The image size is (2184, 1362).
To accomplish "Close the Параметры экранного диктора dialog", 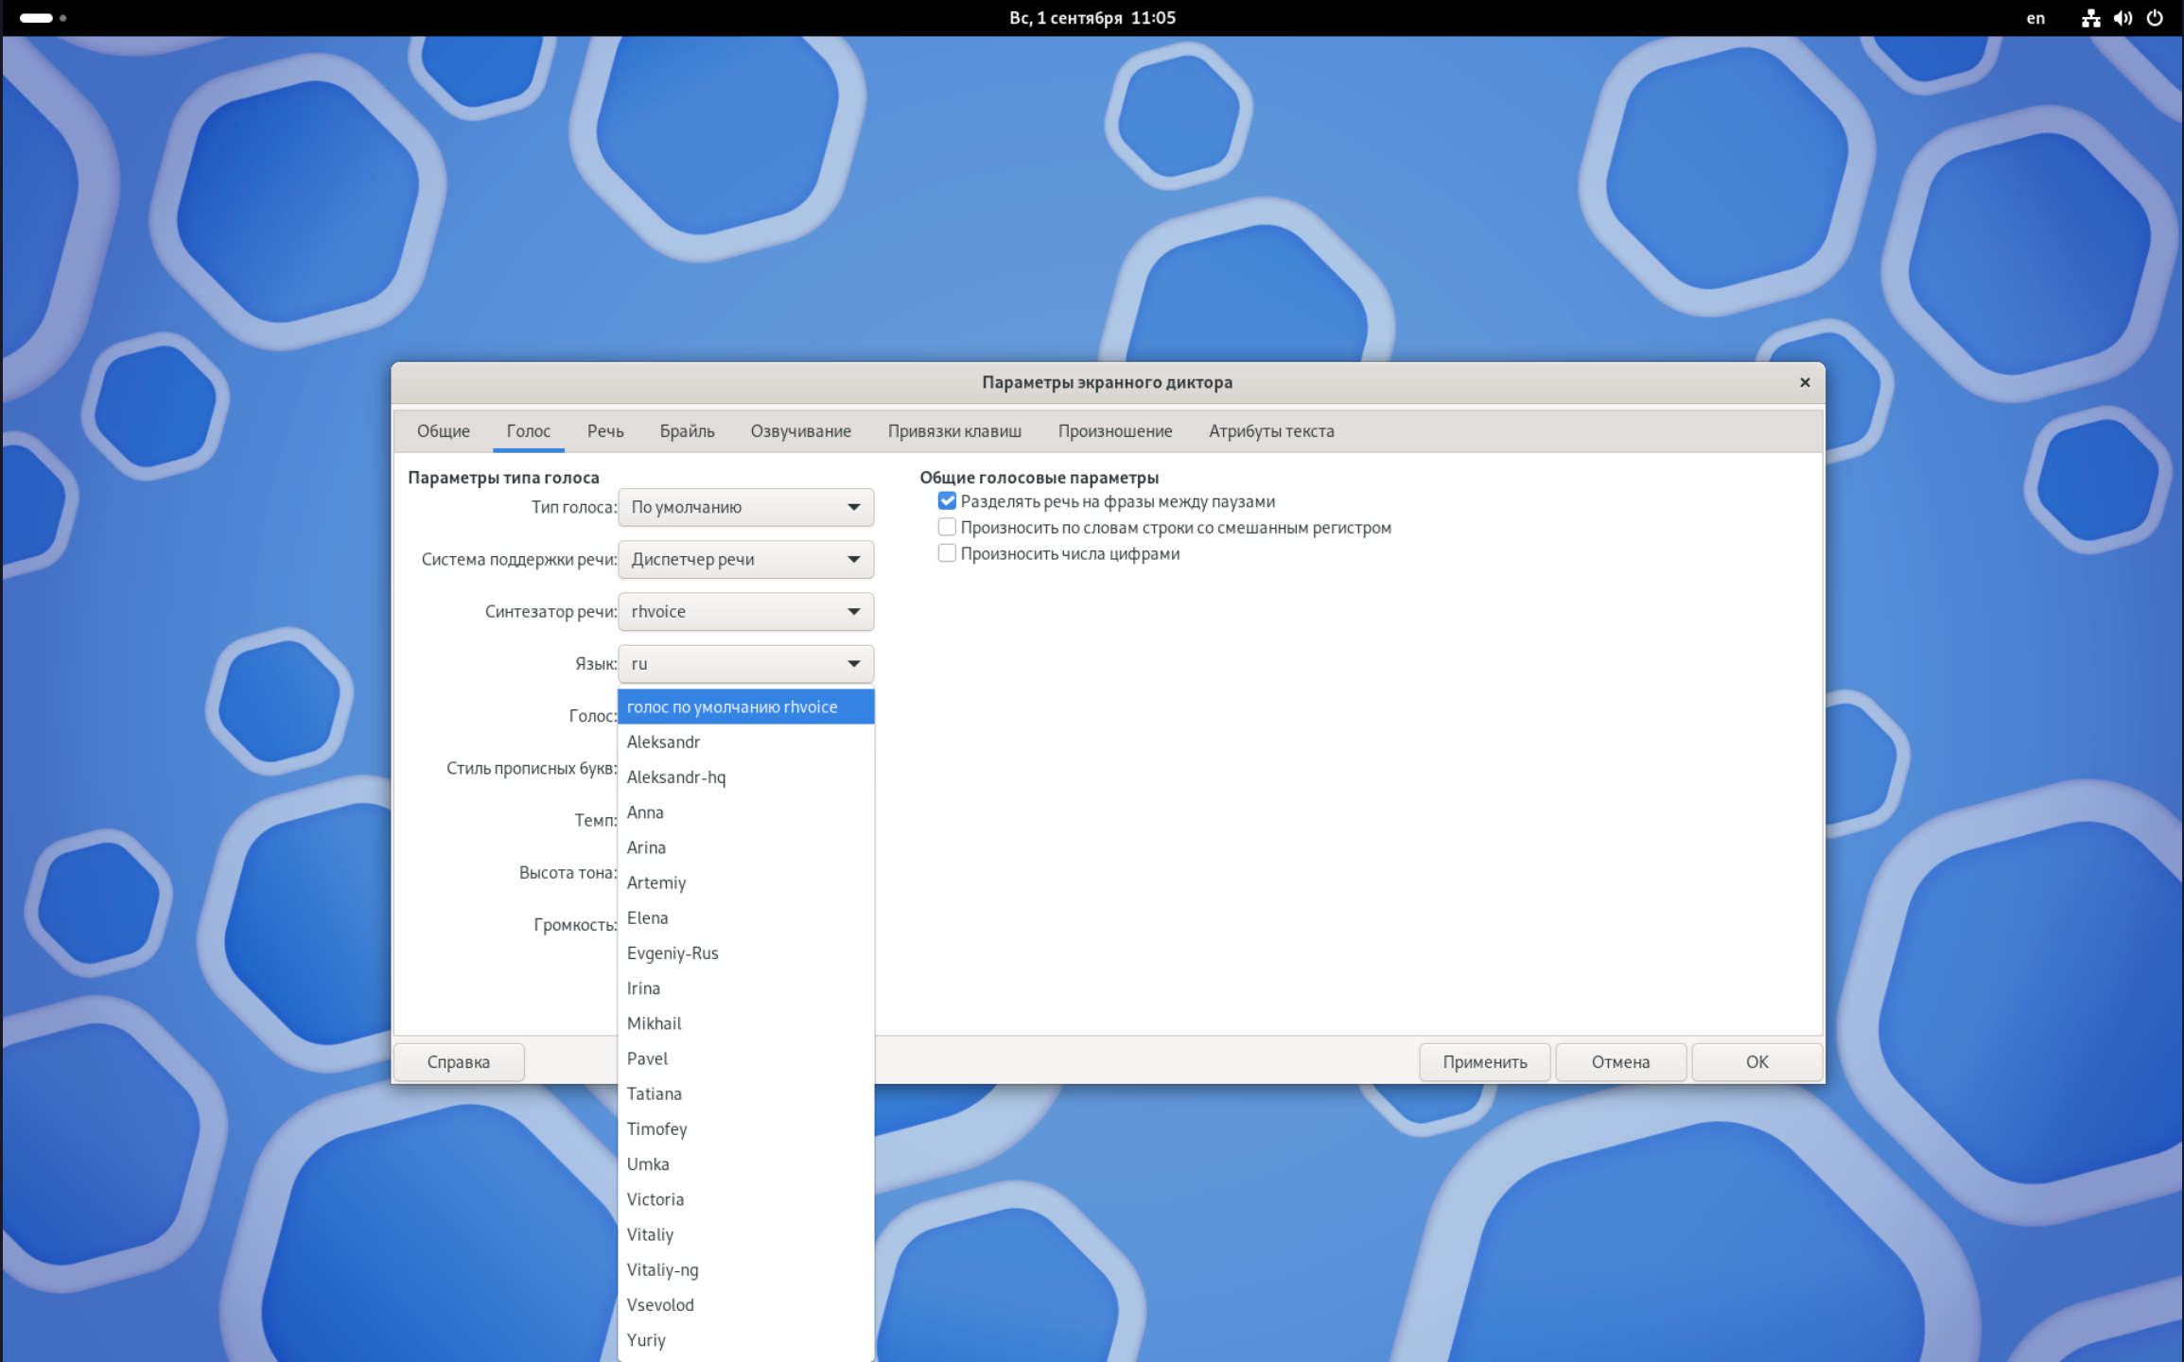I will tap(1804, 382).
